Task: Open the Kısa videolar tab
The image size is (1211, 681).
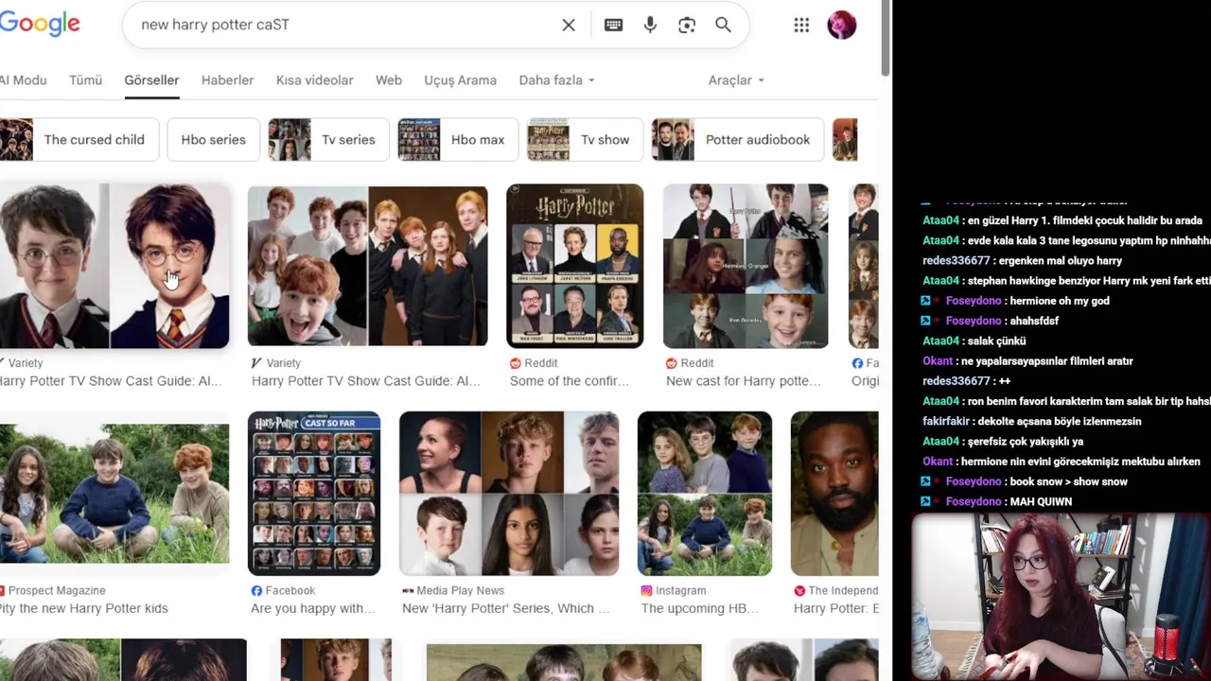Action: point(314,80)
